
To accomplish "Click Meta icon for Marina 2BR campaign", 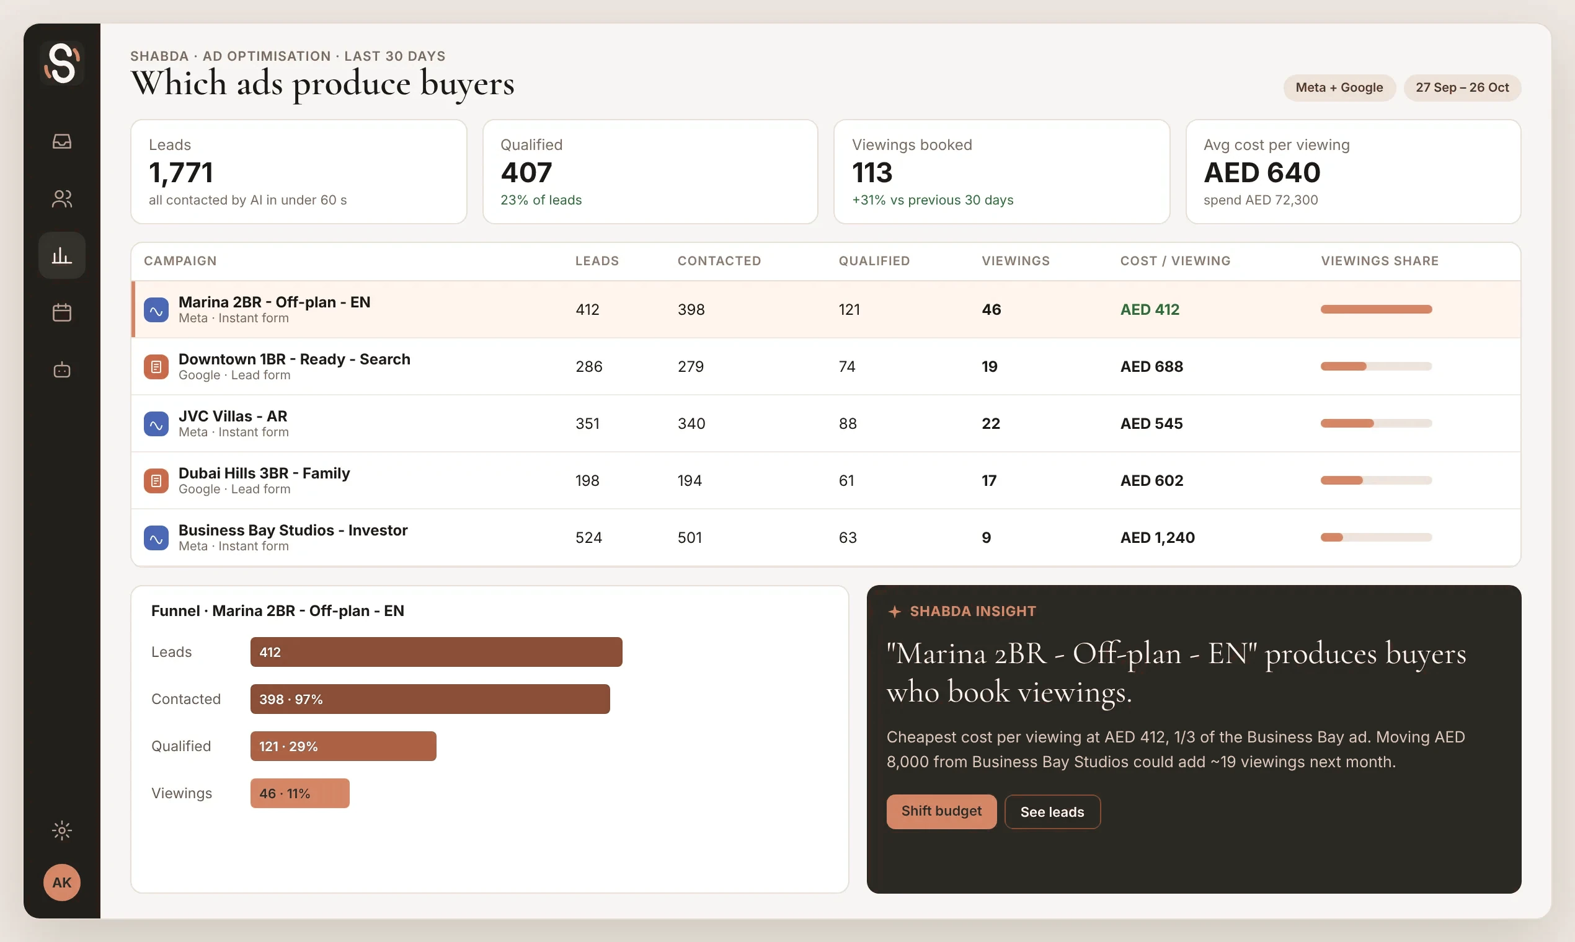I will (156, 310).
